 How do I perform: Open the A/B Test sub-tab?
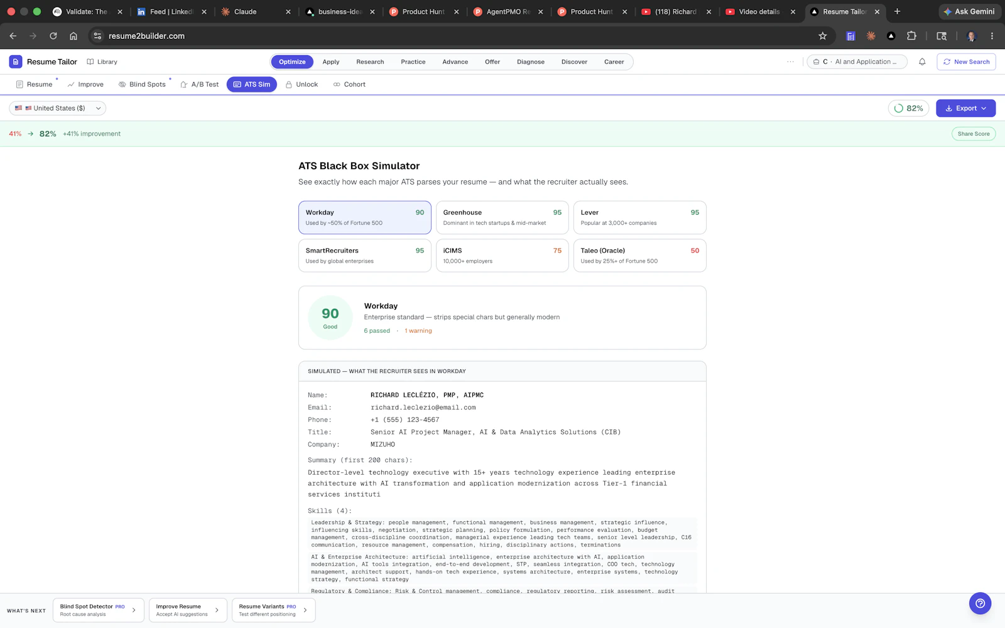pos(200,84)
